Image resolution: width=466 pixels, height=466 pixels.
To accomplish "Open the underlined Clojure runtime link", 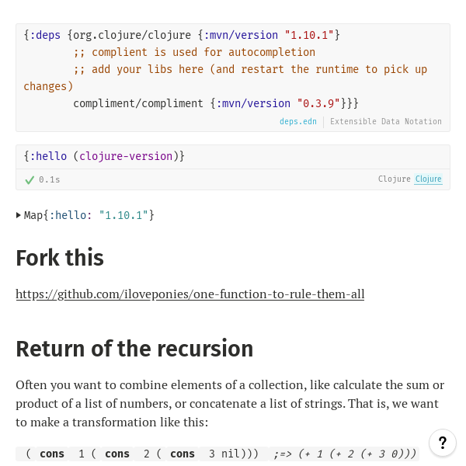I will pos(428,179).
